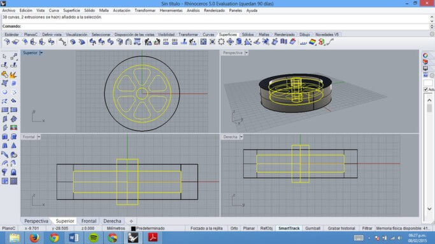The height and width of the screenshot is (244, 435).
Task: Open Spotify from the taskbar
Action: (94, 238)
